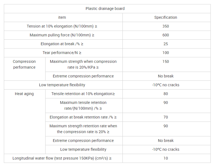
Task: Click the 'Tear performance/N' cell
Action: click(62, 53)
